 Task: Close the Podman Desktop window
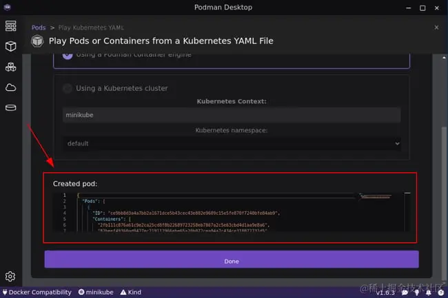tap(436, 8)
